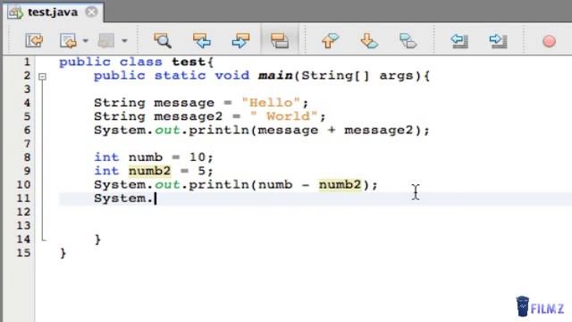Click the " World" string literal
The width and height of the screenshot is (572, 322).
click(x=284, y=116)
